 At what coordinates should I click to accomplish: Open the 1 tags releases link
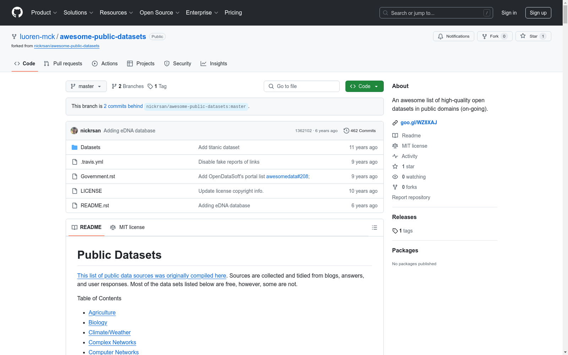coord(403,231)
